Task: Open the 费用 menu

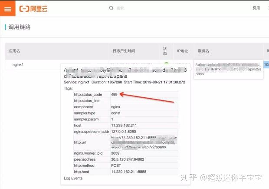Action: 256,8
